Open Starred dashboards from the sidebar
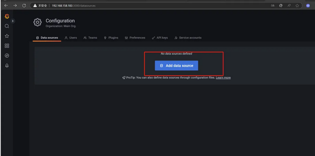This screenshot has height=156, width=315. pyautogui.click(x=7, y=36)
